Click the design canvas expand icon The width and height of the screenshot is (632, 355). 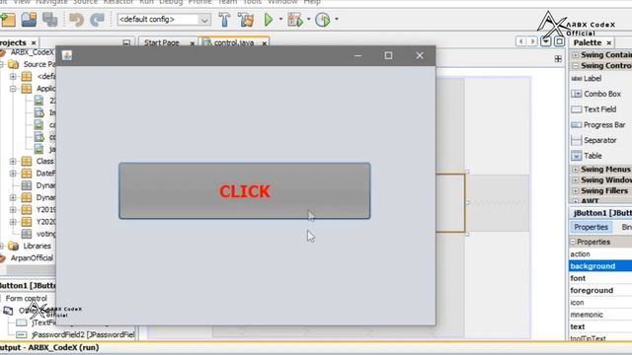pyautogui.click(x=558, y=59)
